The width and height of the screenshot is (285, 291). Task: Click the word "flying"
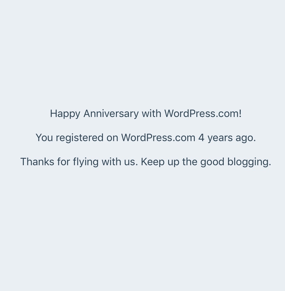(x=86, y=162)
